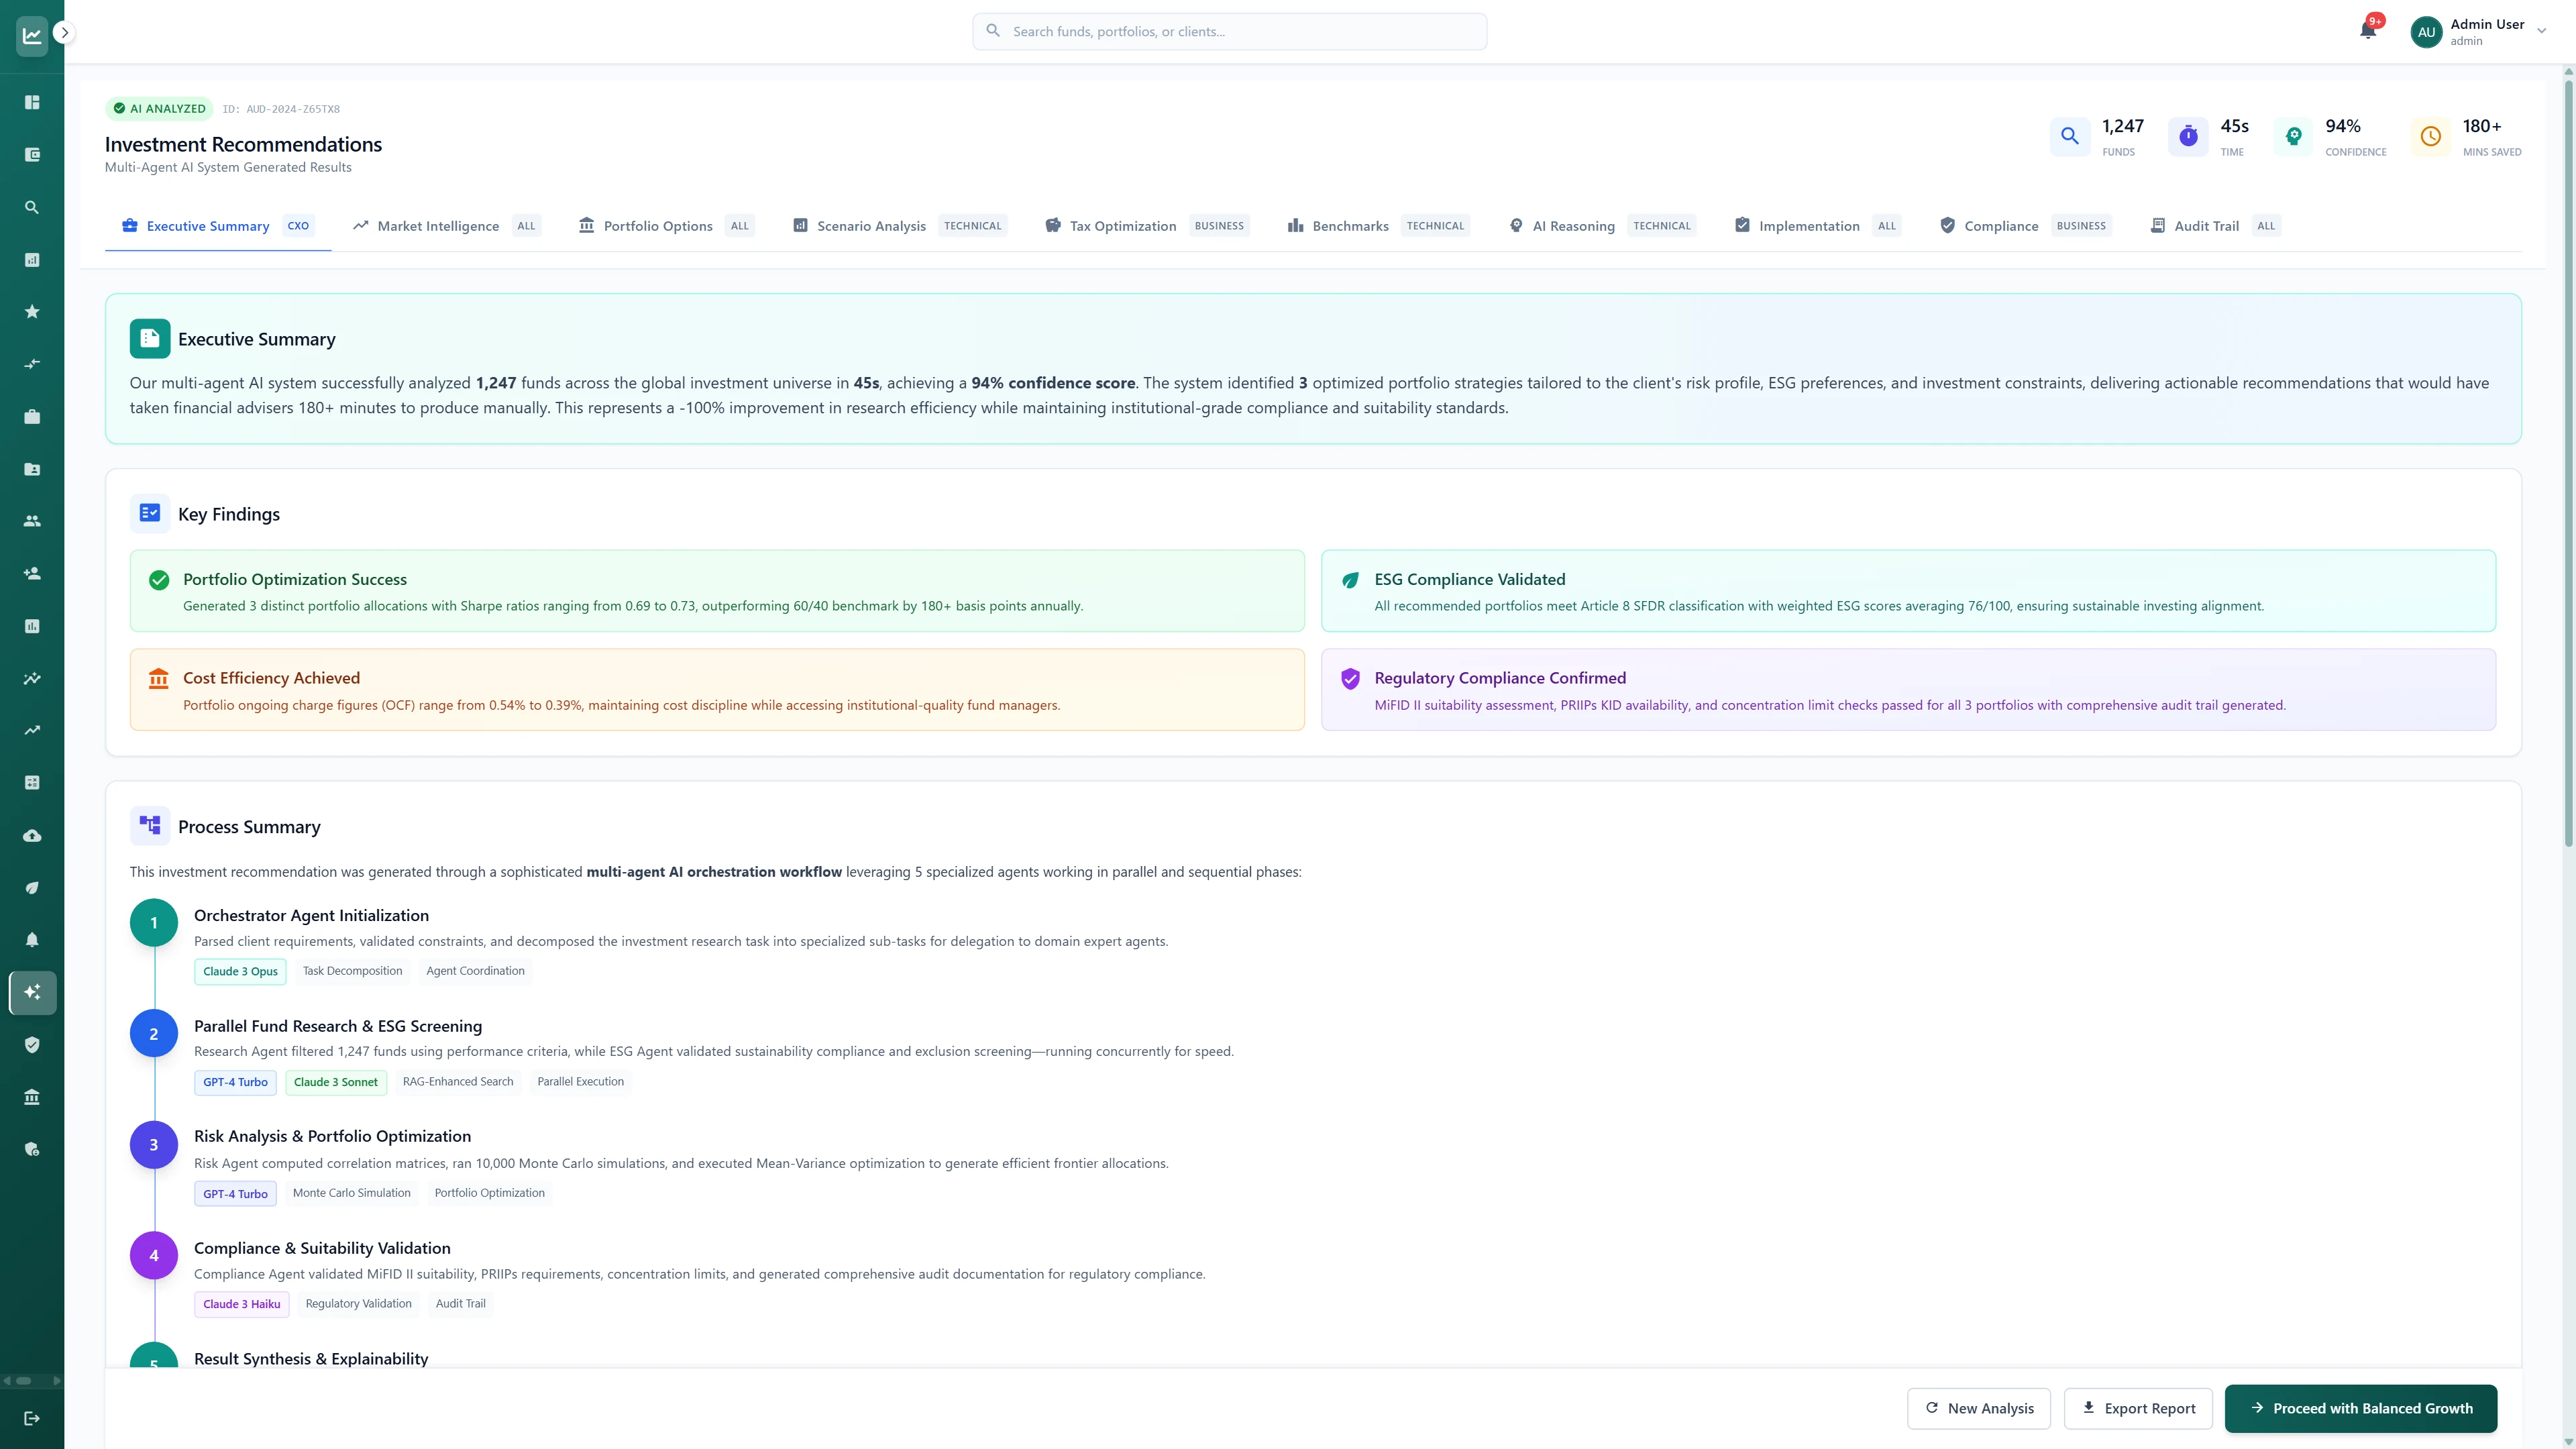Open the notifications bell
Image resolution: width=2576 pixels, height=1449 pixels.
coord(2368,30)
